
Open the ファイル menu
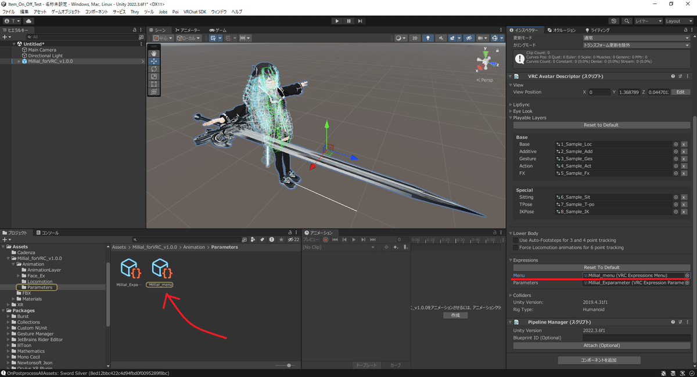(x=9, y=12)
